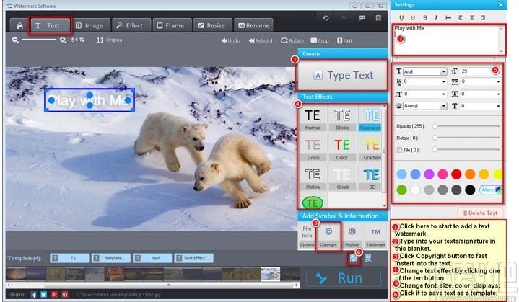Toggle italic in Settings panel
Screen dimensions: 519x302
[436, 17]
